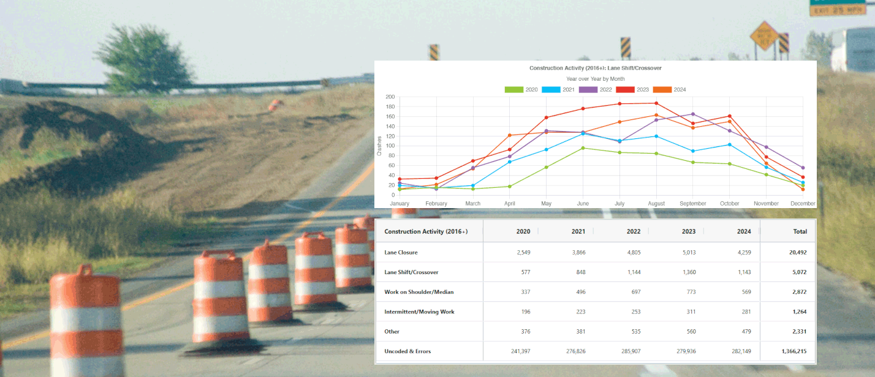The width and height of the screenshot is (875, 377).
Task: Select the Intermittent/Moving Work row
Action: [419, 312]
